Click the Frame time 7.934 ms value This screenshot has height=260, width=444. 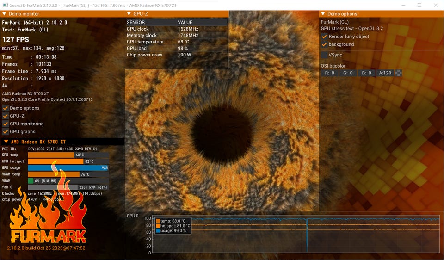pos(46,71)
